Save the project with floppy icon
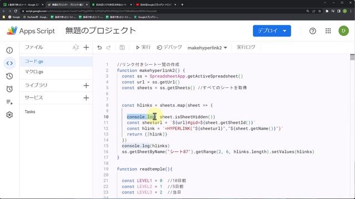355x199 pixels. (x=122, y=48)
